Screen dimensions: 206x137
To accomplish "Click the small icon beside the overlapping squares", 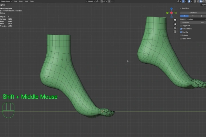I will [x=4, y=5].
